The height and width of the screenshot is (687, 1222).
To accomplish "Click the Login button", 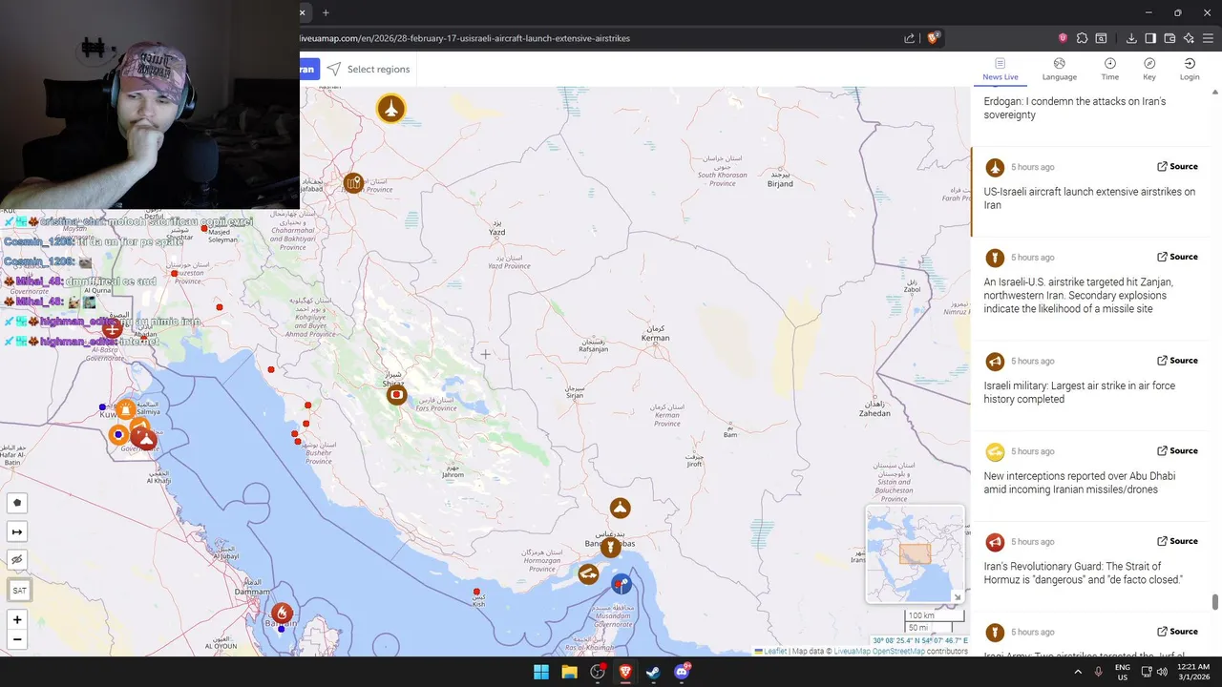I will pyautogui.click(x=1190, y=69).
